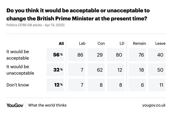Click the Politics survey date subtitle
172x115 pixels.
click(x=35, y=25)
